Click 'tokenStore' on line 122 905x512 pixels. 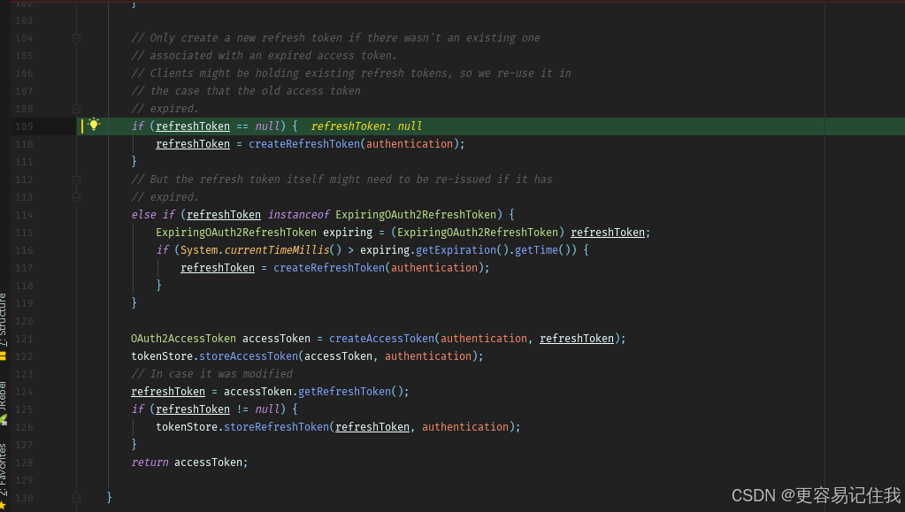[x=162, y=356]
